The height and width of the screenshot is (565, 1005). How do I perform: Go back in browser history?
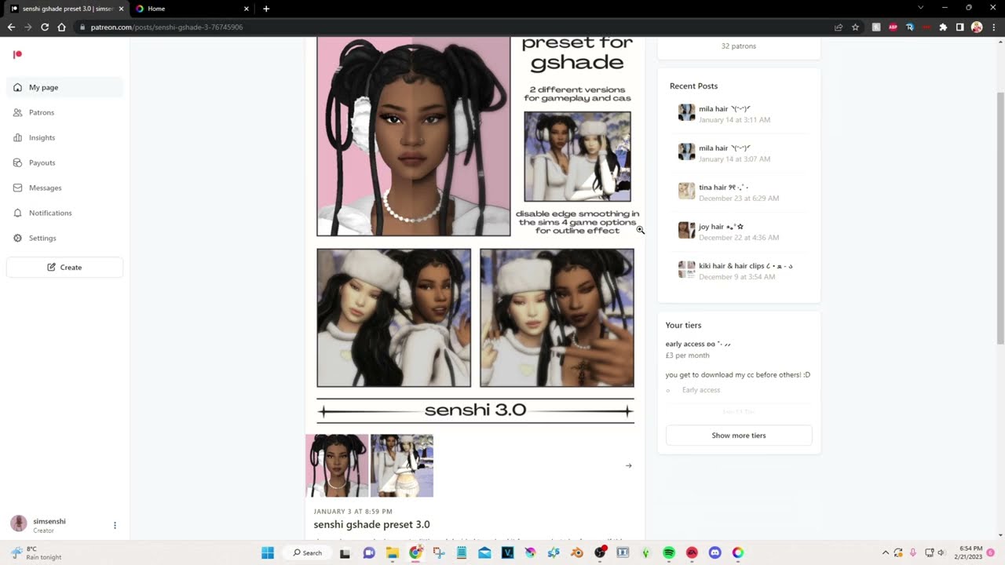[x=11, y=27]
